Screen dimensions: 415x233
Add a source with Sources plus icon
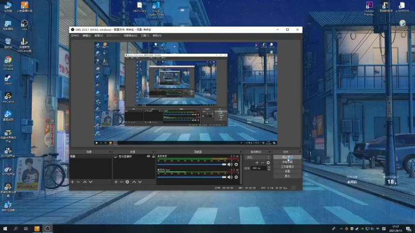116,182
